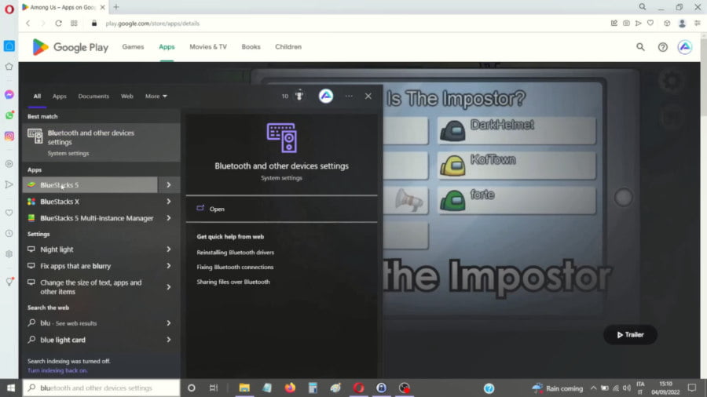Open settings gear in Opera sidebar

tap(9, 254)
